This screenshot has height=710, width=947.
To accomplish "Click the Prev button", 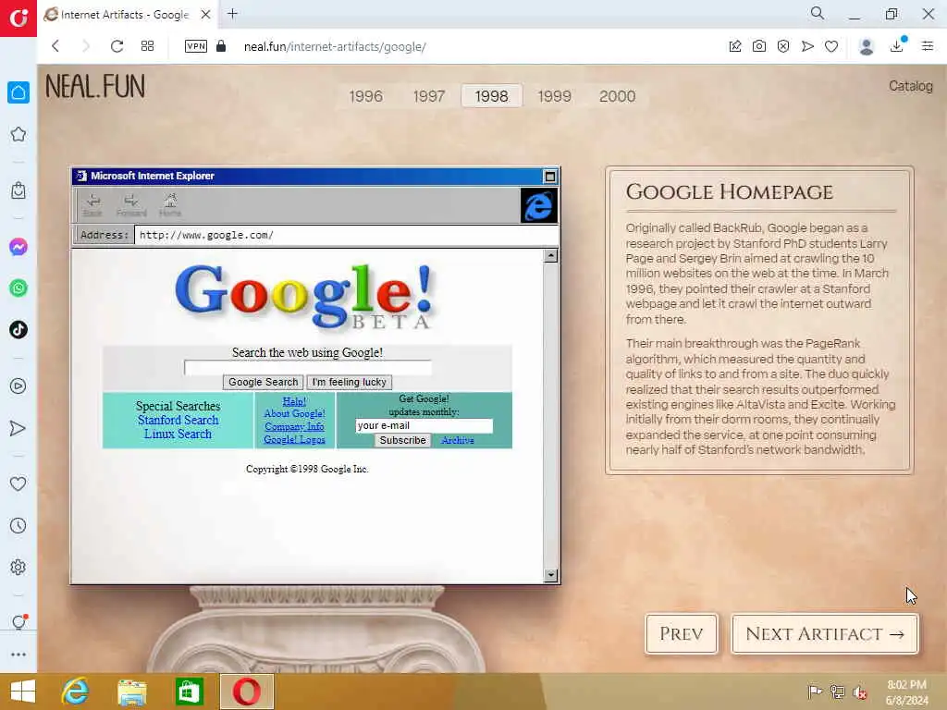I will point(682,633).
